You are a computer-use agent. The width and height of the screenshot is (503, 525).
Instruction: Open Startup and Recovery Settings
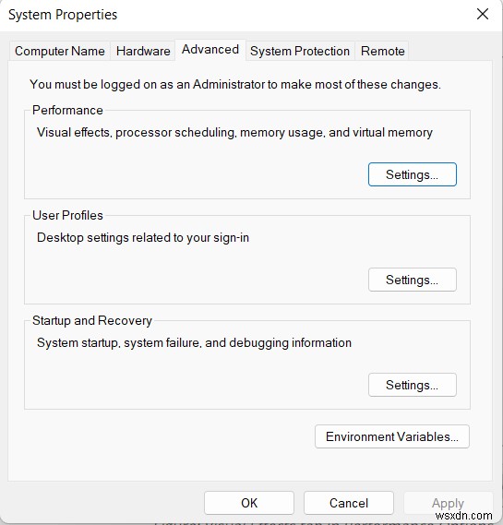(413, 385)
